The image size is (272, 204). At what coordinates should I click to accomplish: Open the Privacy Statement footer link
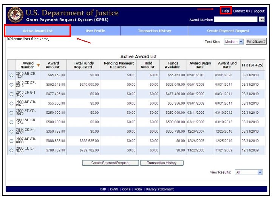point(160,189)
